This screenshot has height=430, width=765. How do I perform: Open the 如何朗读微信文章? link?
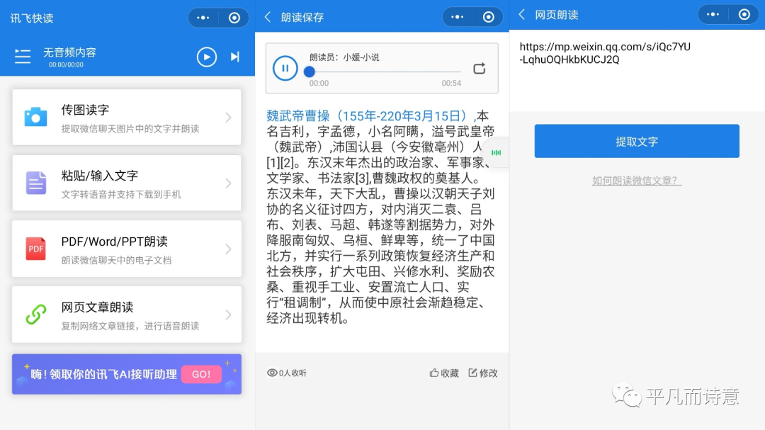click(x=637, y=181)
